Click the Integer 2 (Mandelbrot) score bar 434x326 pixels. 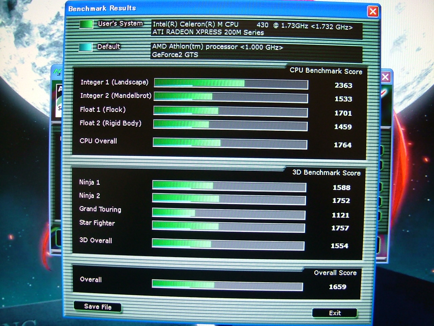point(231,97)
